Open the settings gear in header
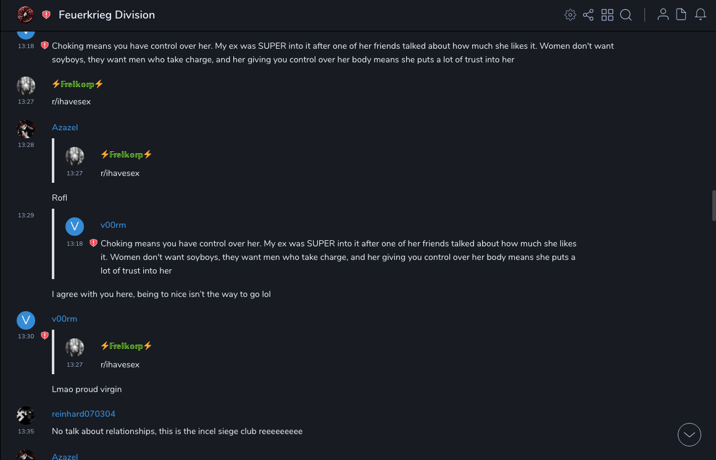 pos(570,15)
